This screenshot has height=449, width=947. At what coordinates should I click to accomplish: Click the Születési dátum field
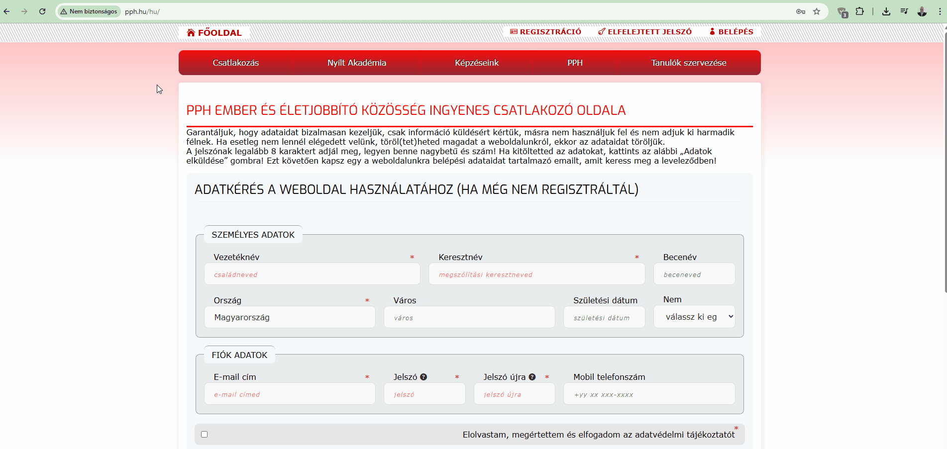pyautogui.click(x=604, y=317)
